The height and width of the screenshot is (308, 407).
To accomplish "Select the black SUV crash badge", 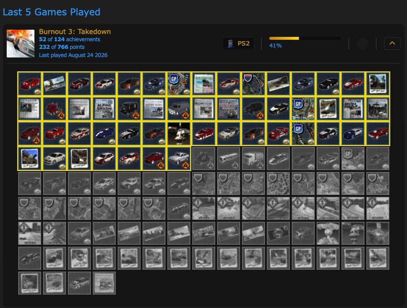I will (253, 109).
